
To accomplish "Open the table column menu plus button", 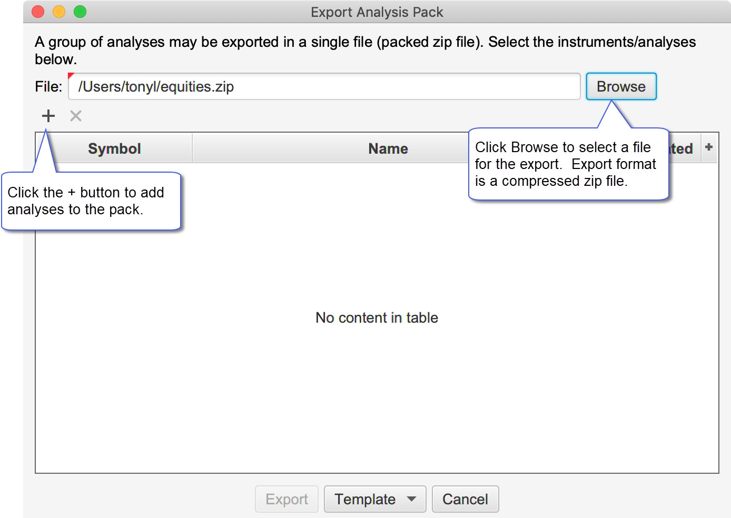I will point(709,147).
